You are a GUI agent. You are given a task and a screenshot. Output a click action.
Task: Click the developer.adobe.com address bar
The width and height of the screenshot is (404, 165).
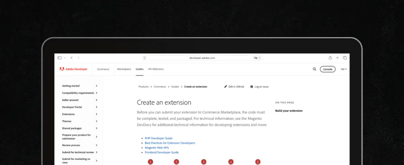pos(202,58)
